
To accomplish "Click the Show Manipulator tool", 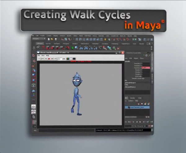I will click(x=34, y=95).
